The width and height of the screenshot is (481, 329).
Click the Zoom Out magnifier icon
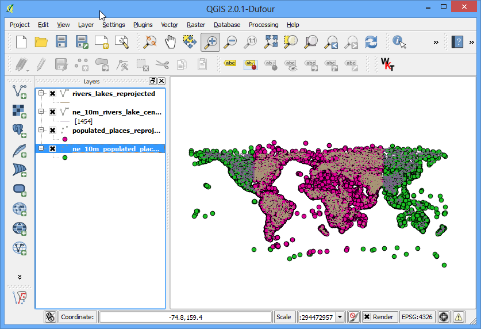pos(230,42)
